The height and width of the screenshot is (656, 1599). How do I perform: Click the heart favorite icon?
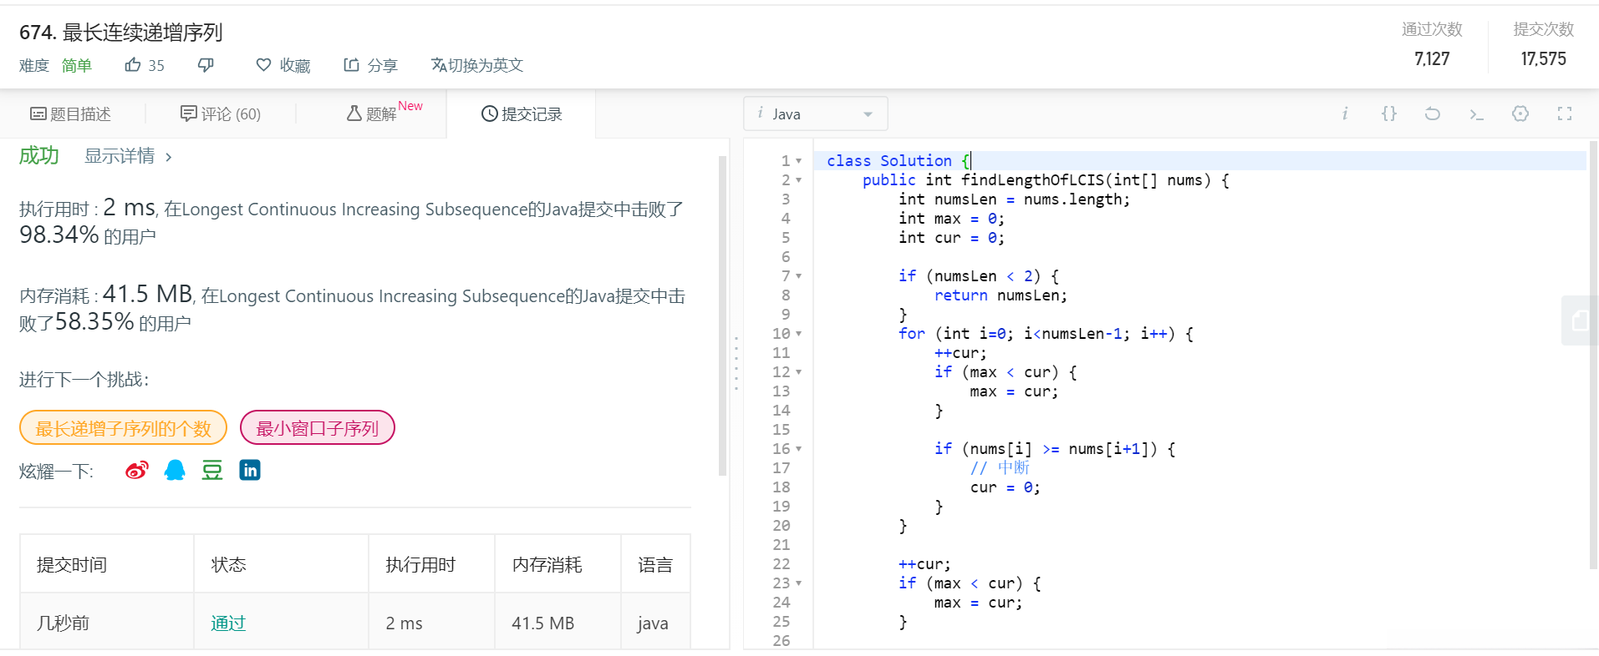pos(263,65)
